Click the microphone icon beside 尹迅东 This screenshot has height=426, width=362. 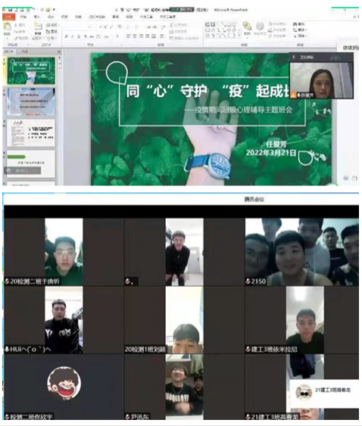coord(127,416)
